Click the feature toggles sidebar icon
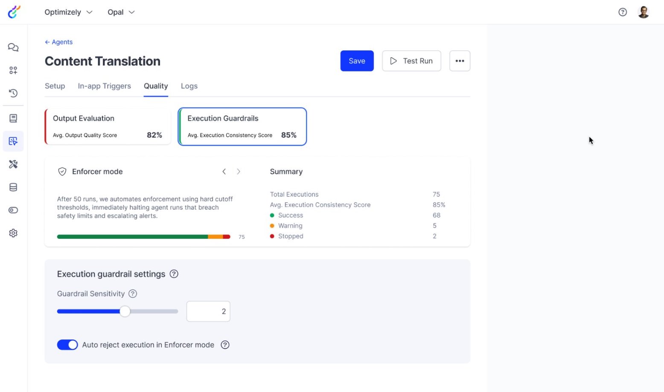Image resolution: width=664 pixels, height=392 pixels. click(13, 210)
